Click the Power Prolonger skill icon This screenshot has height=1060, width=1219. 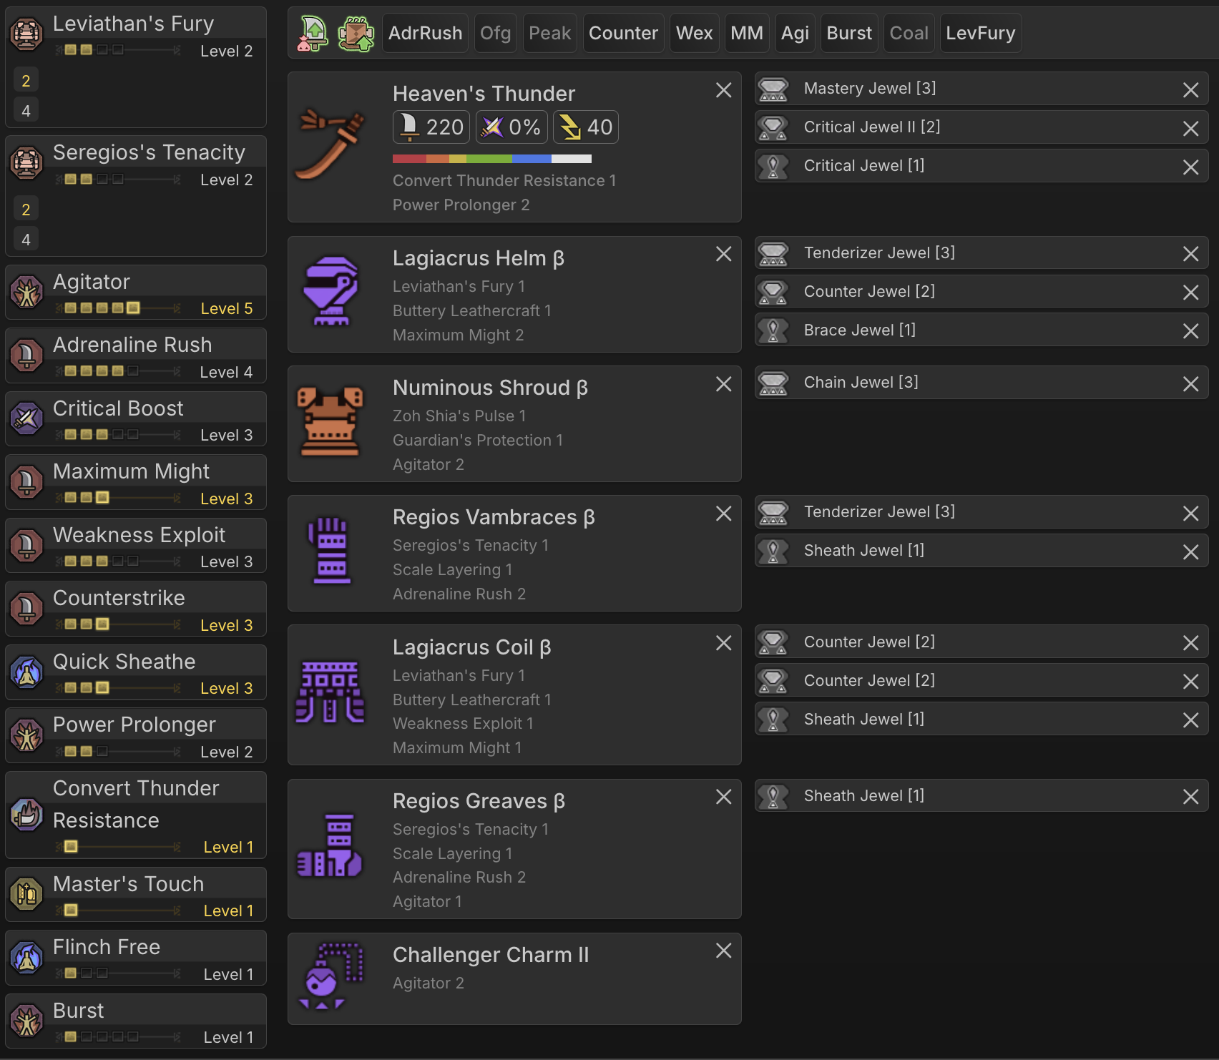(26, 735)
